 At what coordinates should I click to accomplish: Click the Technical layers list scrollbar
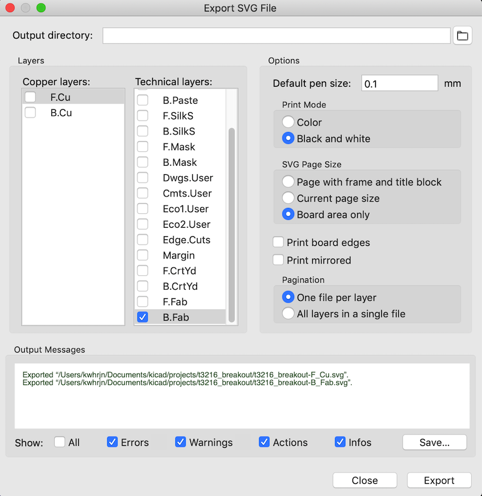231,225
